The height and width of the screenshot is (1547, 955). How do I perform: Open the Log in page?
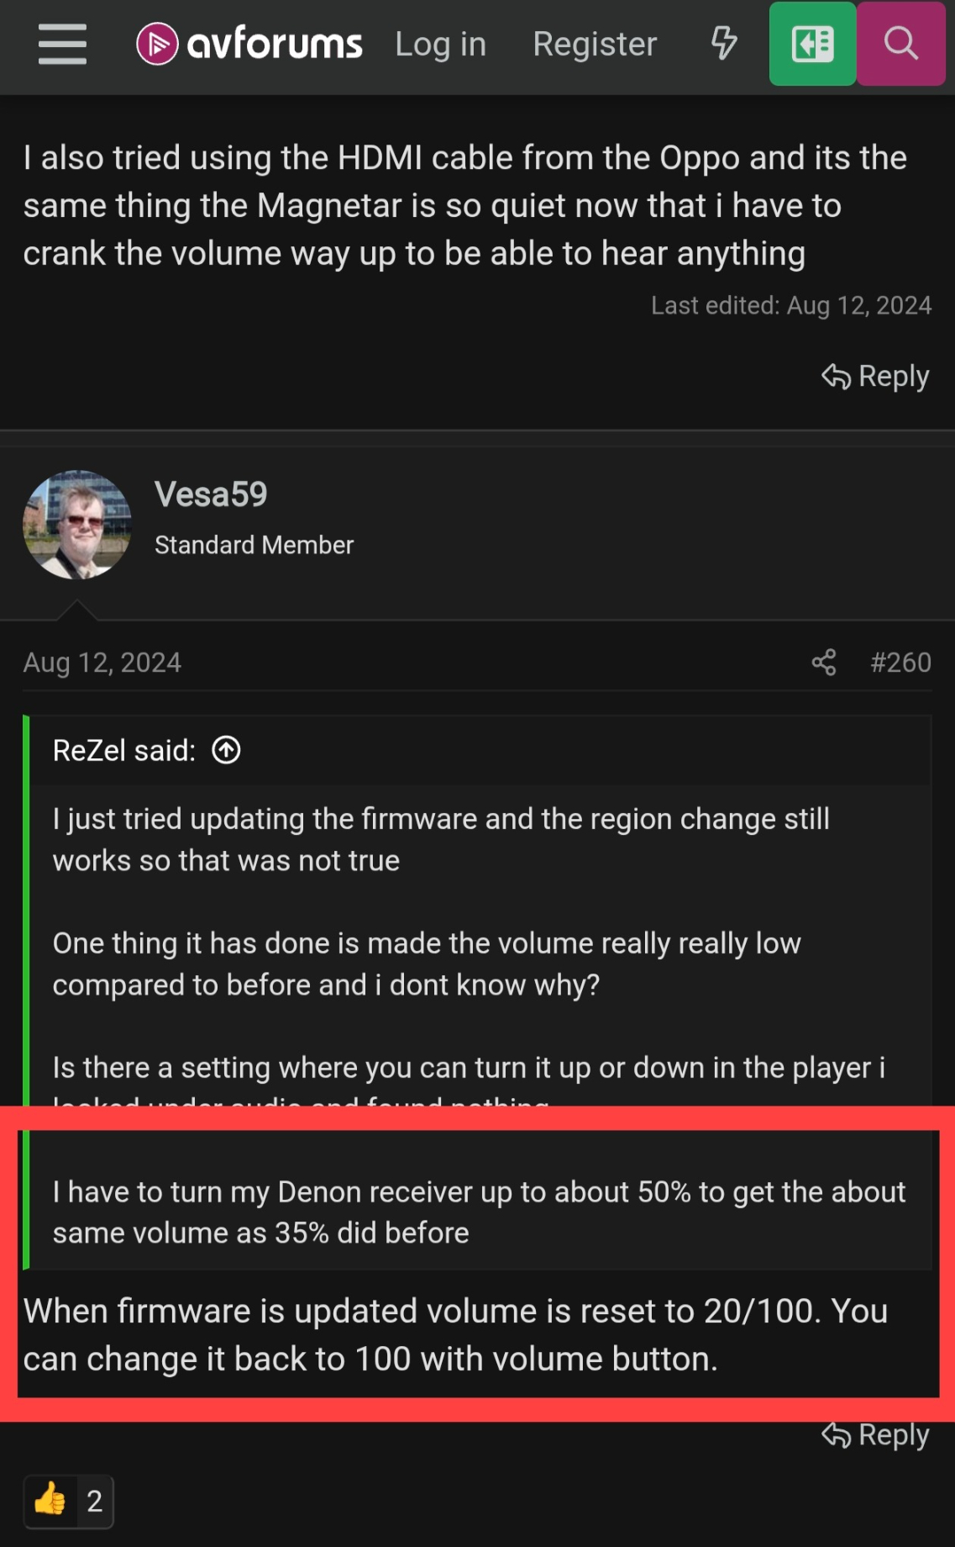440,44
